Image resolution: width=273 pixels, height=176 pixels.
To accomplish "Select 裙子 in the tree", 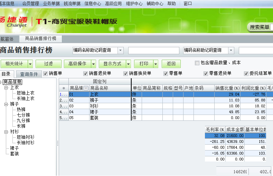I will pyautogui.click(x=15, y=148).
